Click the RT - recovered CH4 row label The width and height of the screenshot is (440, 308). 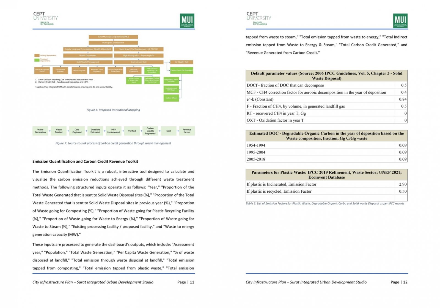(276, 113)
